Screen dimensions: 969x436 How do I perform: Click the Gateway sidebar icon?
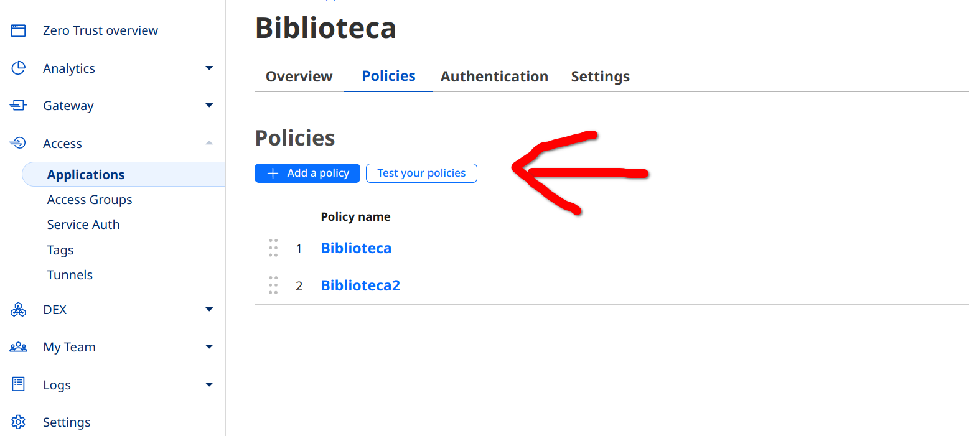19,106
